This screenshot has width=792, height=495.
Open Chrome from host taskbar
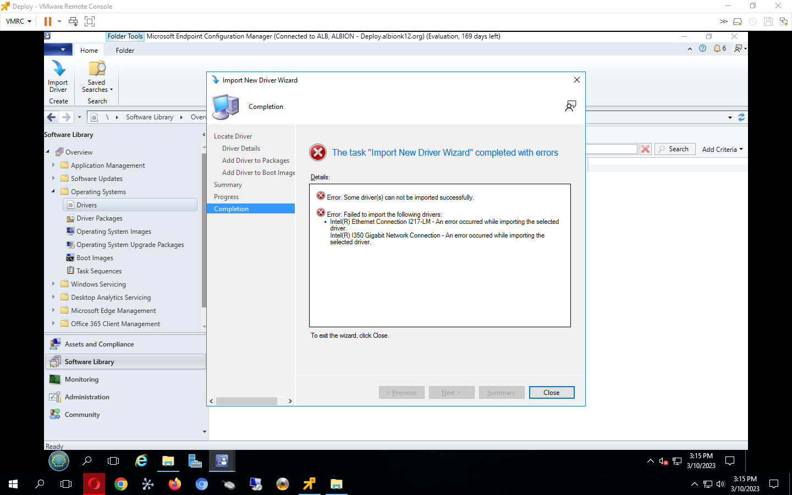click(x=121, y=484)
